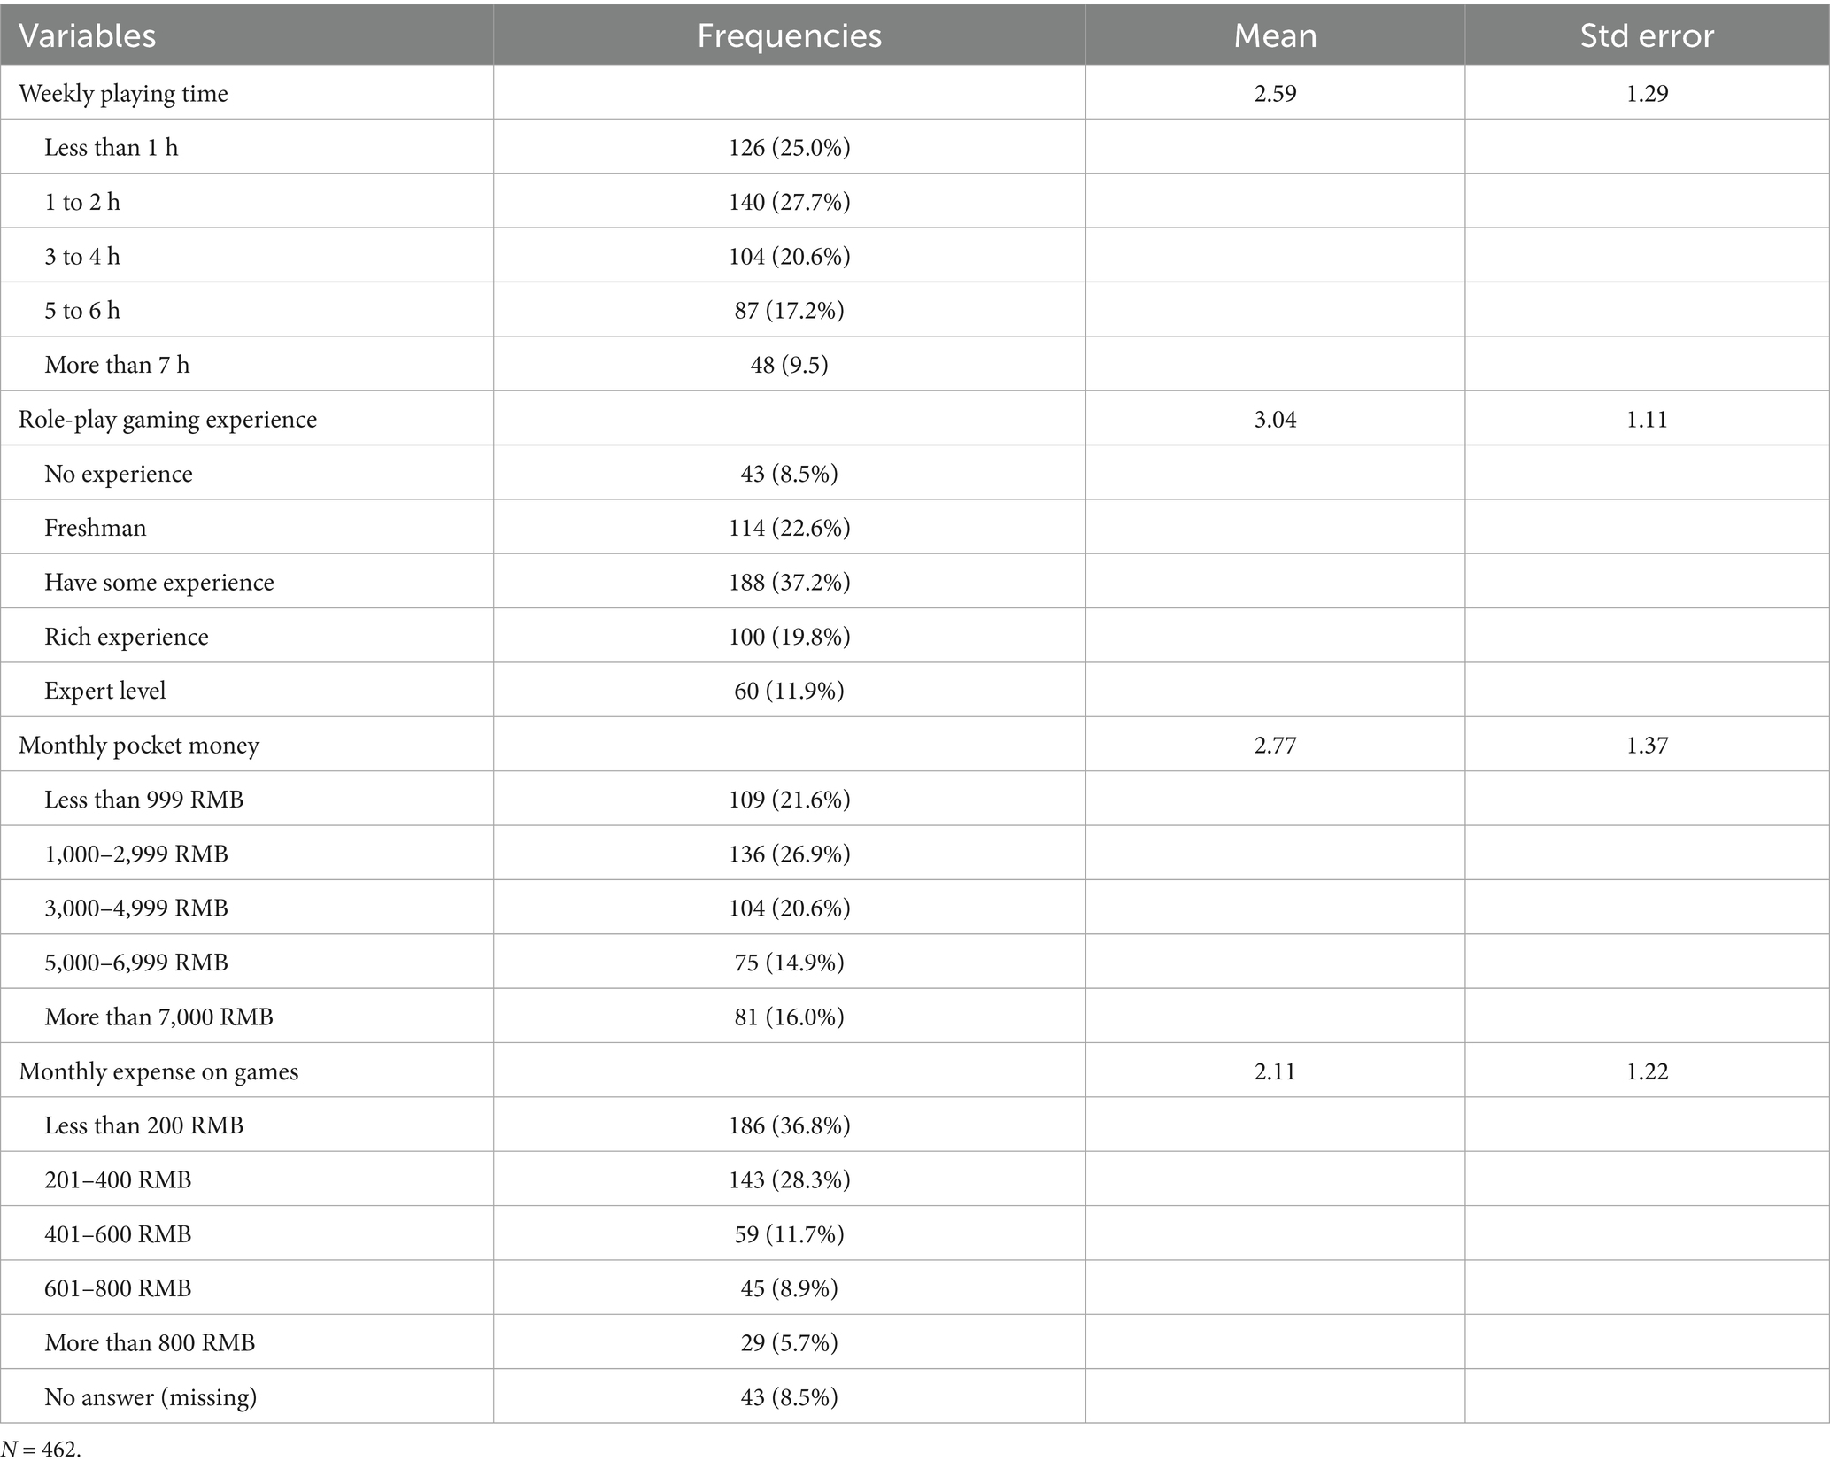Screen dimensions: 1830x1469
Task: Select the 1,000–2,999 RMB row label
Action: click(136, 854)
